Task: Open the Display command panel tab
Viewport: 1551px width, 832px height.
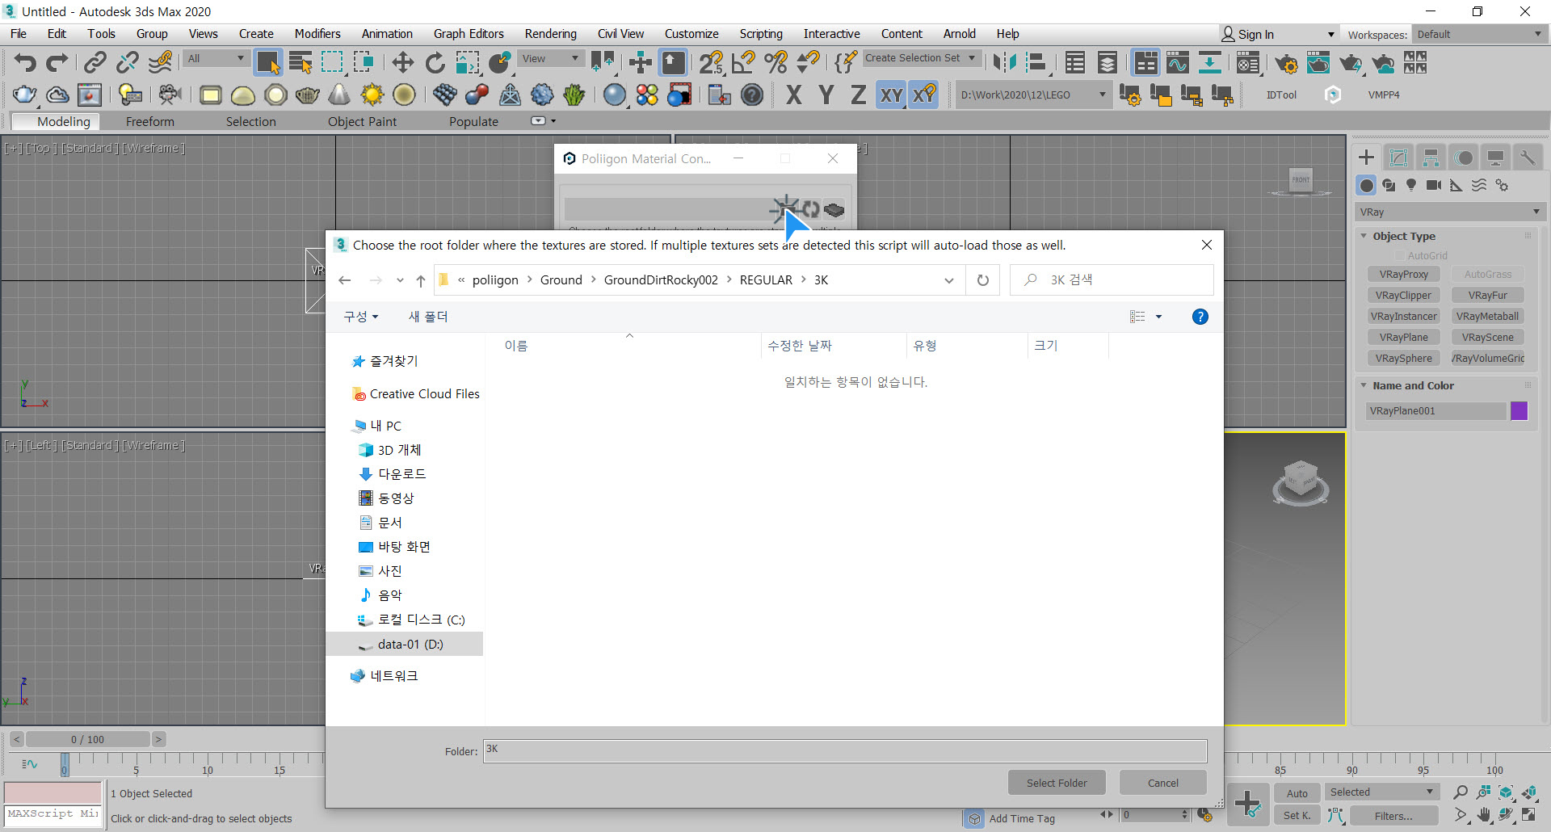Action: (1495, 158)
